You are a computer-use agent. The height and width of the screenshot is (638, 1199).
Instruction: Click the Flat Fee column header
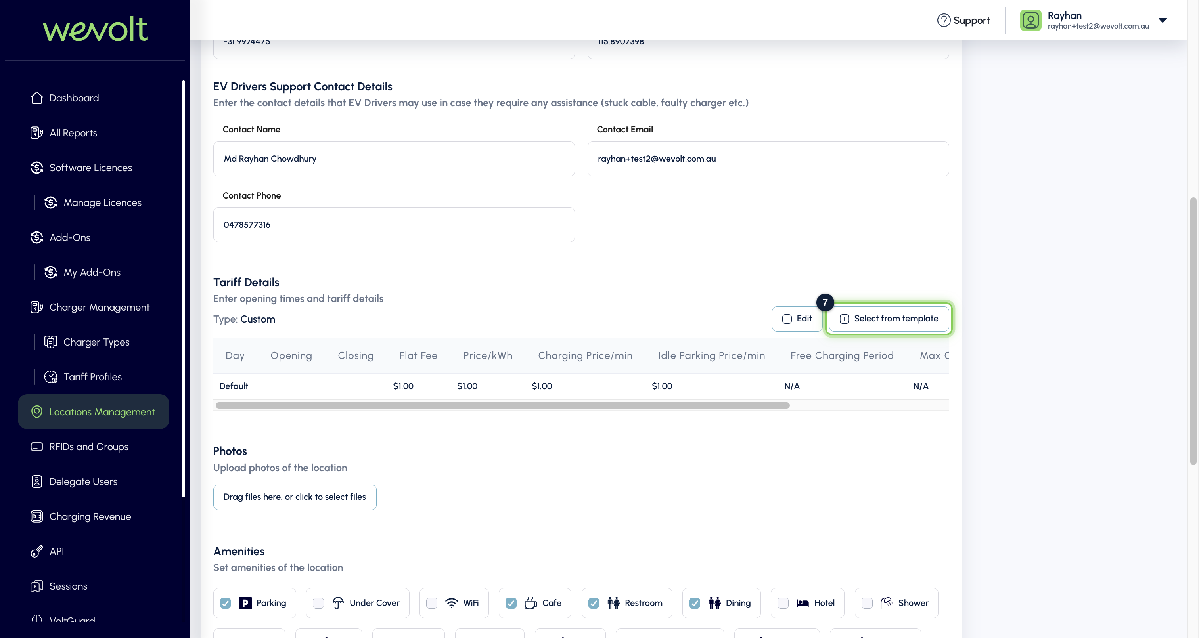point(418,355)
